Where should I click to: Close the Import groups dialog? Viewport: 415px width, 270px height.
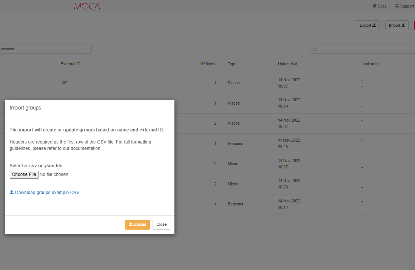pos(162,224)
